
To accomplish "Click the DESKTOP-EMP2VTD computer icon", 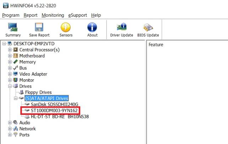I will (x=10, y=43).
